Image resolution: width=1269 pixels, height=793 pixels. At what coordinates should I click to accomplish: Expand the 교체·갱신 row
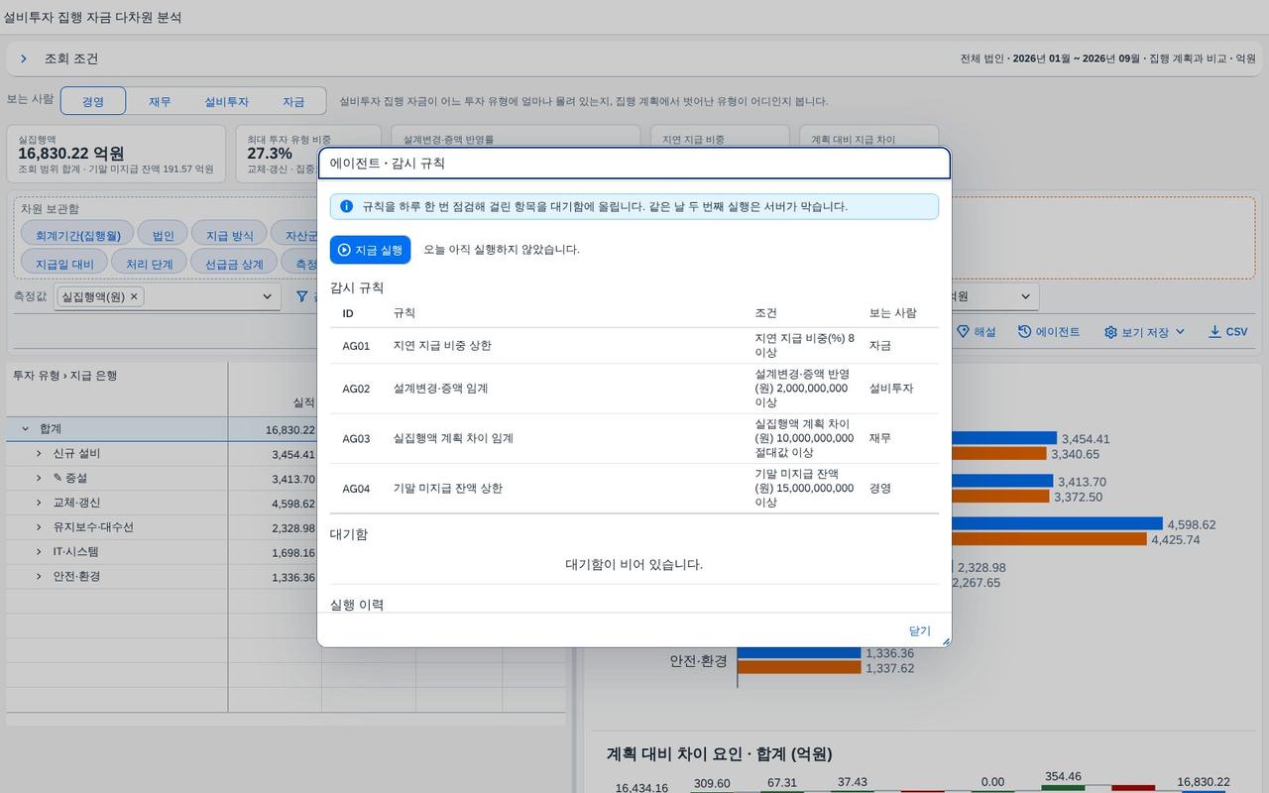[39, 503]
